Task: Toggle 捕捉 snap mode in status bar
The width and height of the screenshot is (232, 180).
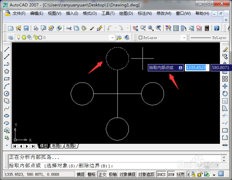Action: click(x=81, y=174)
